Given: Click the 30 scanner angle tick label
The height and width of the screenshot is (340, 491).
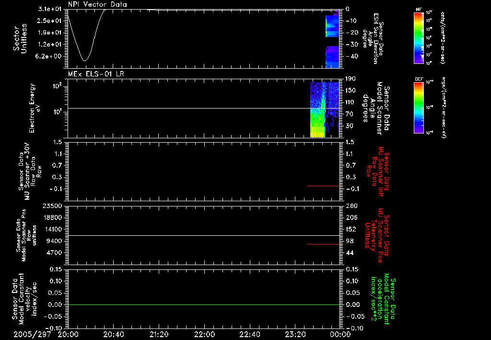Looking at the screenshot, I should point(350,126).
